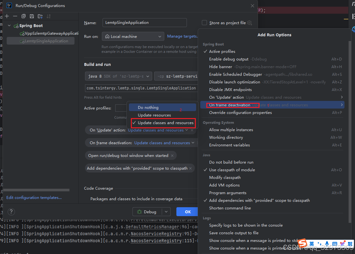
Task: Remove 'Open run/debug tool window when started' tag
Action: pos(172,156)
